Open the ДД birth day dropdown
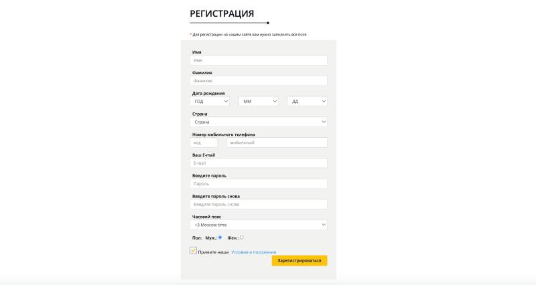This screenshot has height=285, width=536. [308, 102]
